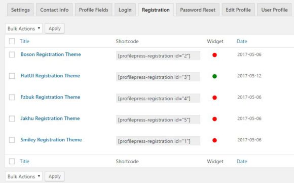Image resolution: width=294 pixels, height=183 pixels.
Task: Open the Password Reset tab
Action: (x=198, y=10)
